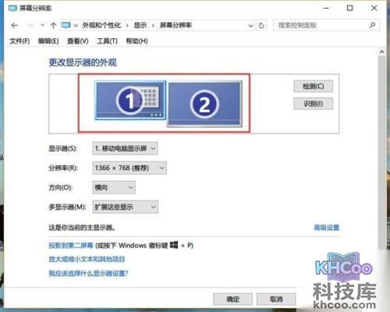Click the 放大或缩小文本和其他项目 link

87,259
